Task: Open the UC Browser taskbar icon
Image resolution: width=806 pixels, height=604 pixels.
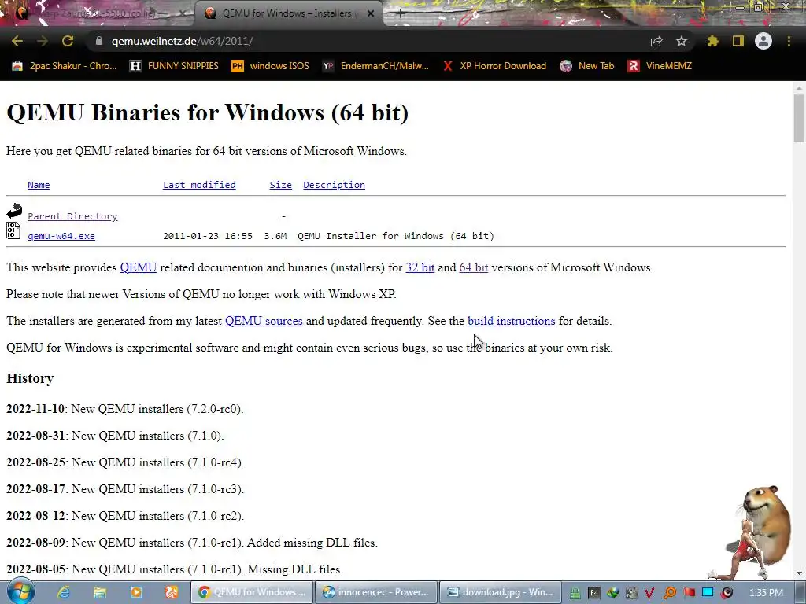Action: (172, 592)
